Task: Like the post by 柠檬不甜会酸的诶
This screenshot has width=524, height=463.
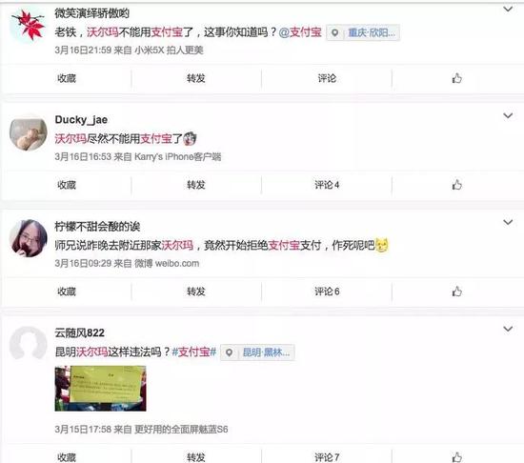Action: [x=456, y=292]
